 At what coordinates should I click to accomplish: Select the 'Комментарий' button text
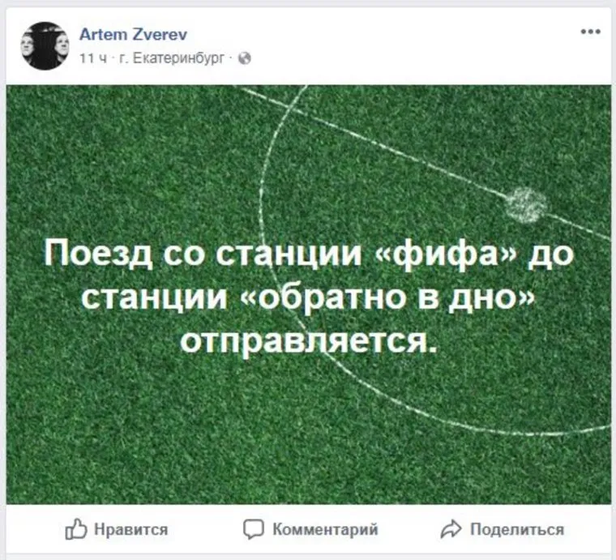pos(325,529)
